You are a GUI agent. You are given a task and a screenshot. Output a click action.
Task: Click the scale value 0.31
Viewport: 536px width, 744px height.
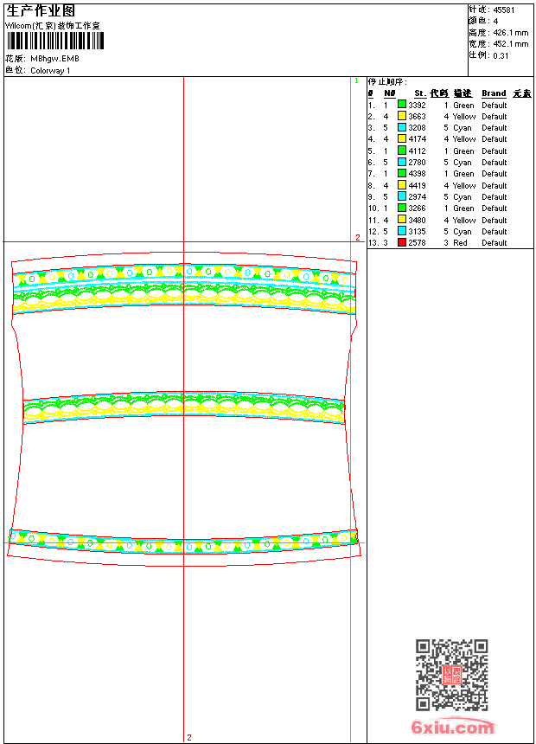(501, 55)
